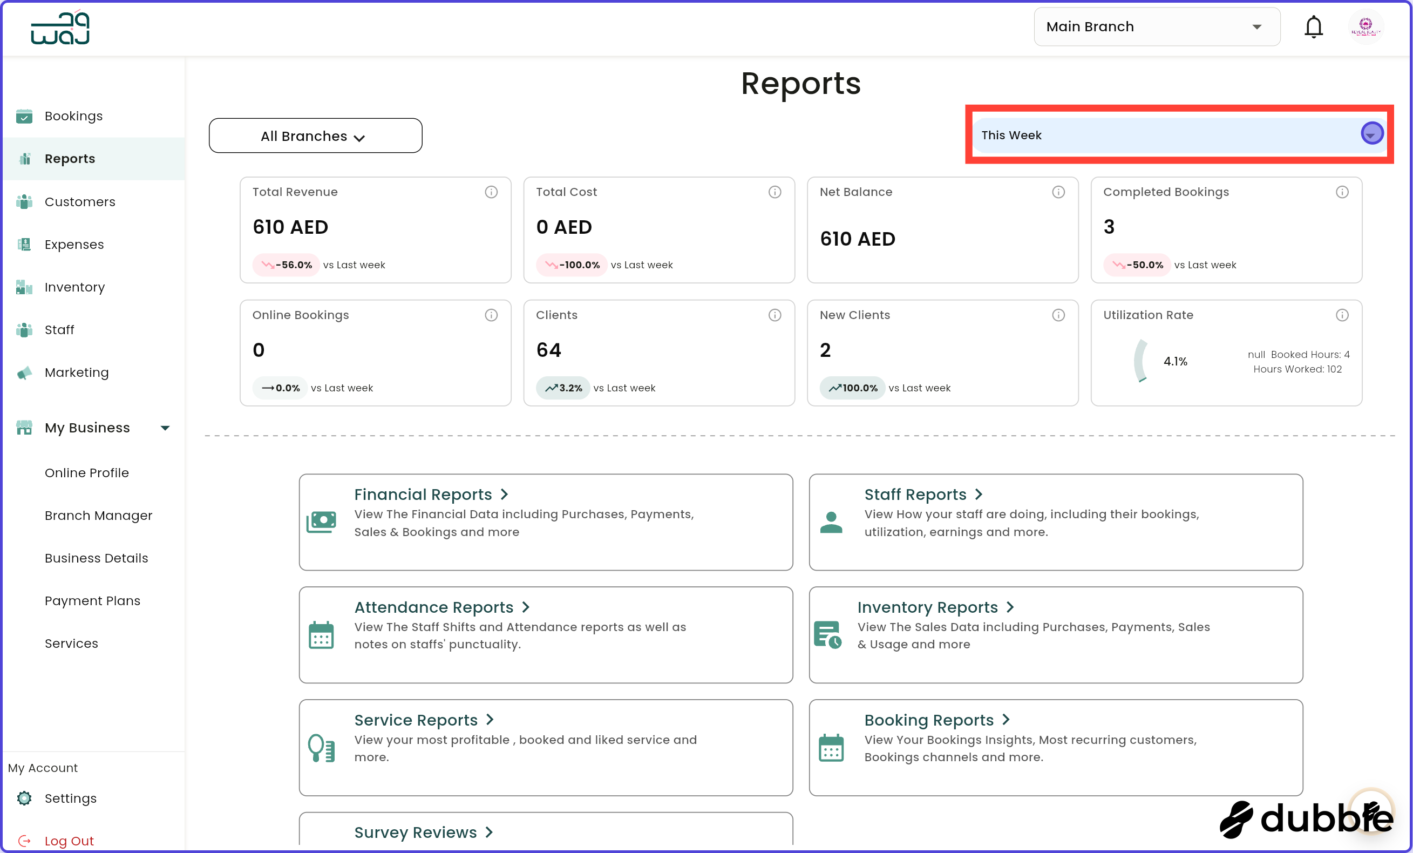Select the Bookings calendar icon in sidebar
Screen dimensions: 1413x853
[x=25, y=116]
